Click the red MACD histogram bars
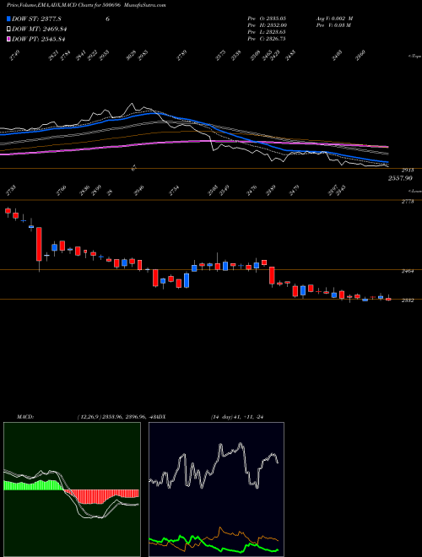The image size is (422, 557). pos(101,496)
